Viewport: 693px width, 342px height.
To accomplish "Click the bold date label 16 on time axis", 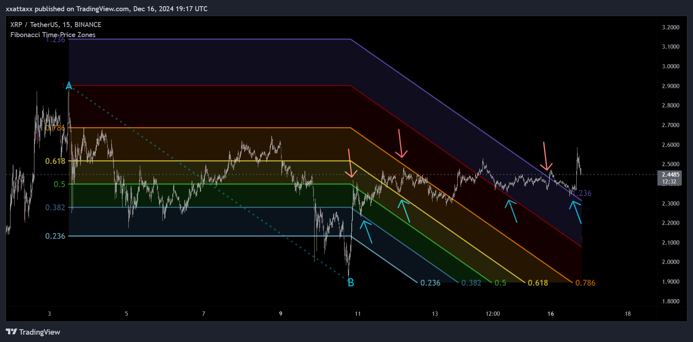I will coord(551,314).
